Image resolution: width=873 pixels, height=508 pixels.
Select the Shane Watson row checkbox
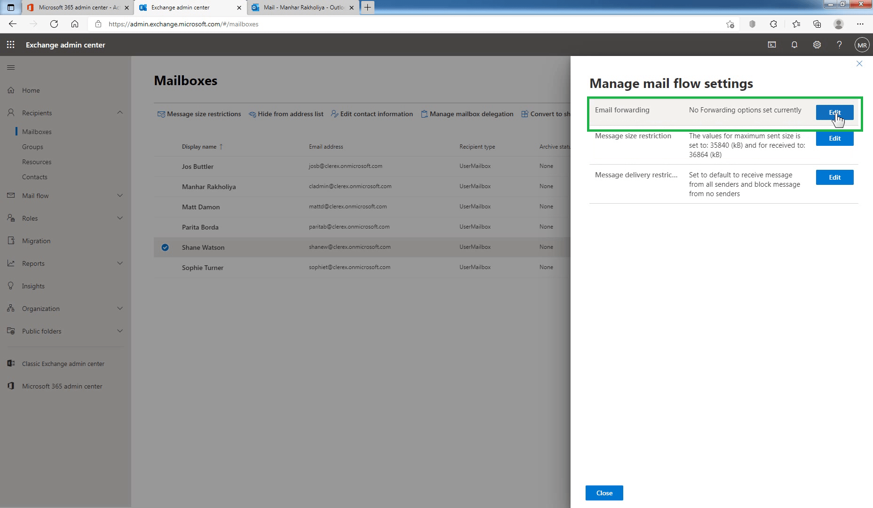point(165,247)
